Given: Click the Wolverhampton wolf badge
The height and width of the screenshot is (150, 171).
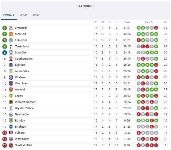Looking at the screenshot, I should (11, 102).
